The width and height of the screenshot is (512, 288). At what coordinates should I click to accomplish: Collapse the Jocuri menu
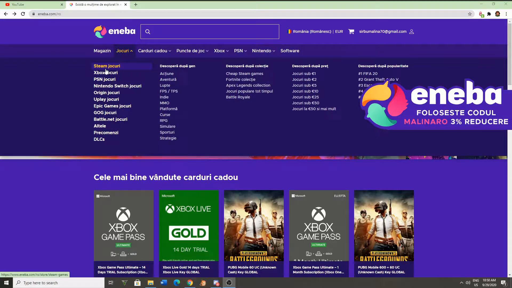pos(124,51)
